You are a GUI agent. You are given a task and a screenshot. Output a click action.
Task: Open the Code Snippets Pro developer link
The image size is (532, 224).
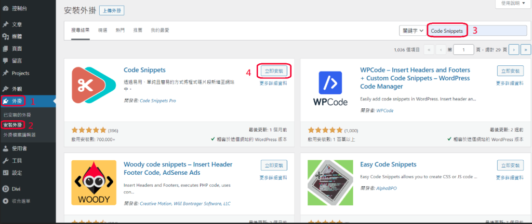(x=158, y=101)
